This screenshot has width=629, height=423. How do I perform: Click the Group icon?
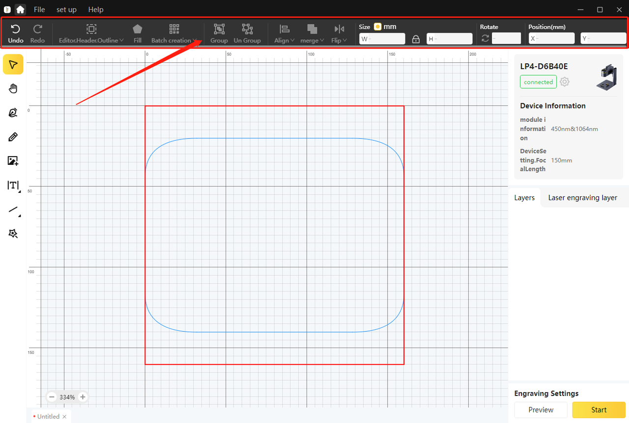pos(219,29)
